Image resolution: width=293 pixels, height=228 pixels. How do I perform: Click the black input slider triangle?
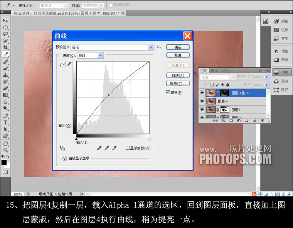pyautogui.click(x=76, y=139)
